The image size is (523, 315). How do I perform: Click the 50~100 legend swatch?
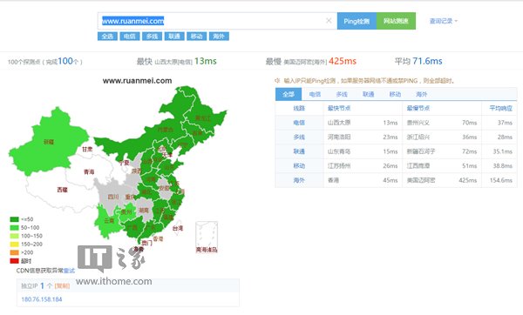point(14,227)
